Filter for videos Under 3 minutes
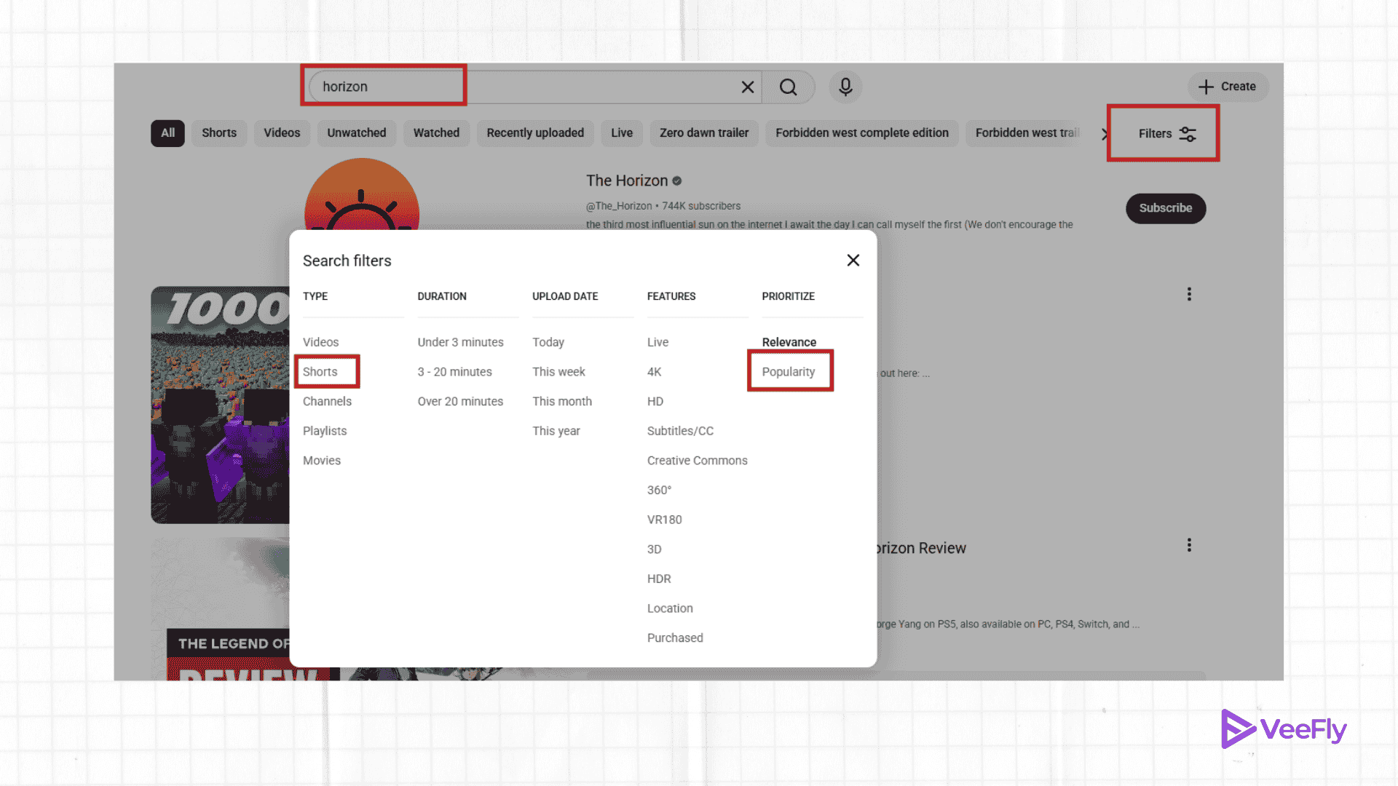The height and width of the screenshot is (786, 1398). pos(460,342)
